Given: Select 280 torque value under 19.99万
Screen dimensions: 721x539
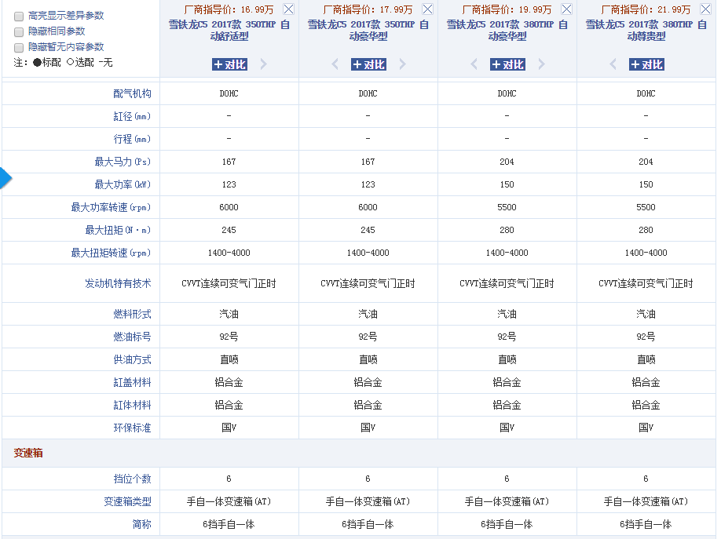Looking at the screenshot, I should click(x=507, y=230).
